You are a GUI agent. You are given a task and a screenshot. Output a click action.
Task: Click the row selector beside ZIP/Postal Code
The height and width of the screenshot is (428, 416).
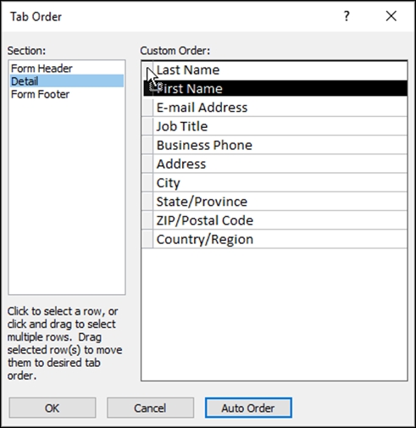pyautogui.click(x=147, y=220)
